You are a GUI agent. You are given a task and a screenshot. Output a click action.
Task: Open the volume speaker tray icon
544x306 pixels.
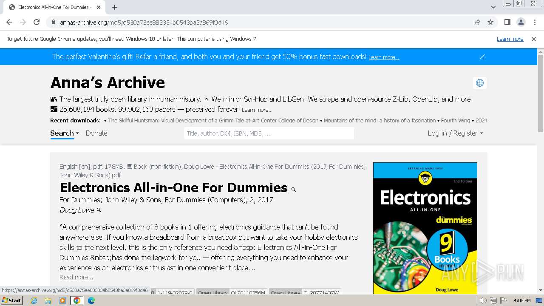coord(483,300)
